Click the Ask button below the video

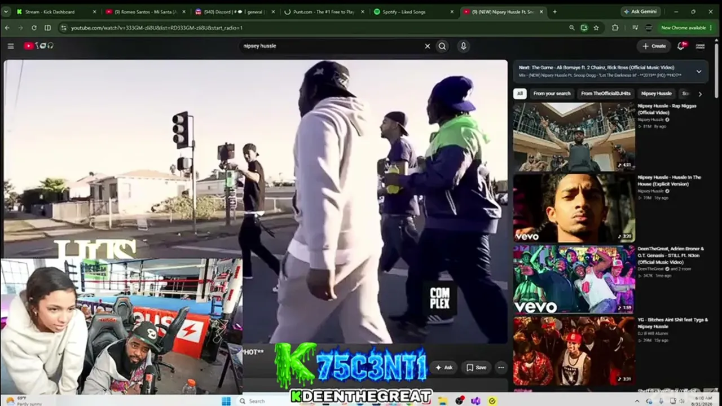click(x=444, y=368)
